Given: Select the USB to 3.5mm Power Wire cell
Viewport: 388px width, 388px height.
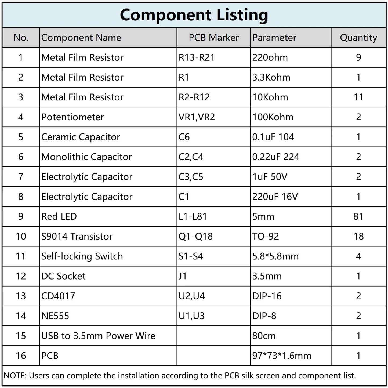Looking at the screenshot, I should [x=98, y=336].
